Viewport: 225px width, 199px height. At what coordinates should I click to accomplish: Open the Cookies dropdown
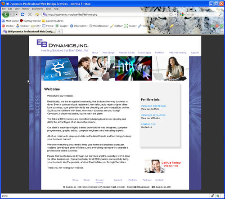coord(23,26)
